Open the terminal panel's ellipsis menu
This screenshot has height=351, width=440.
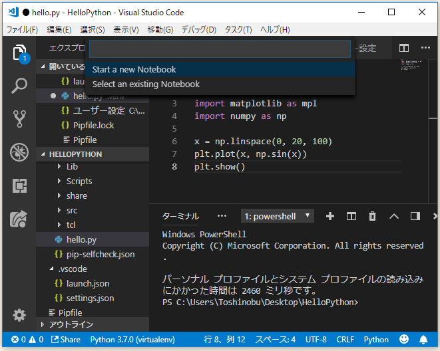[x=222, y=215]
